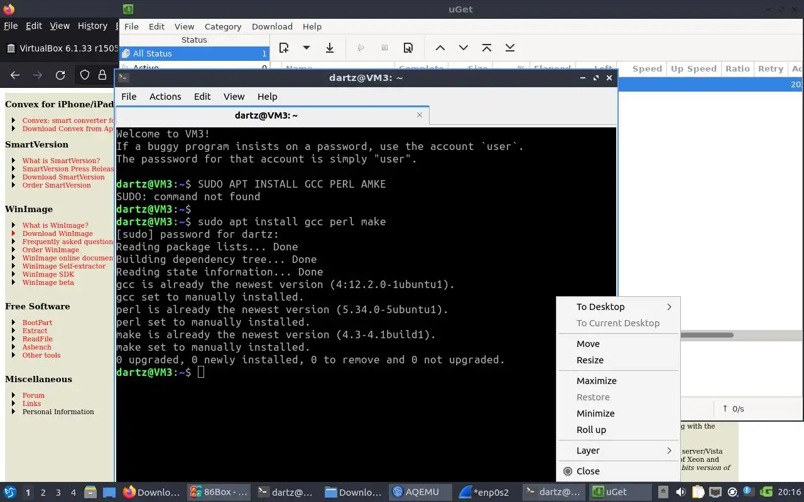Choose Maximize from the context menu
This screenshot has height=502, width=804.
coord(618,380)
